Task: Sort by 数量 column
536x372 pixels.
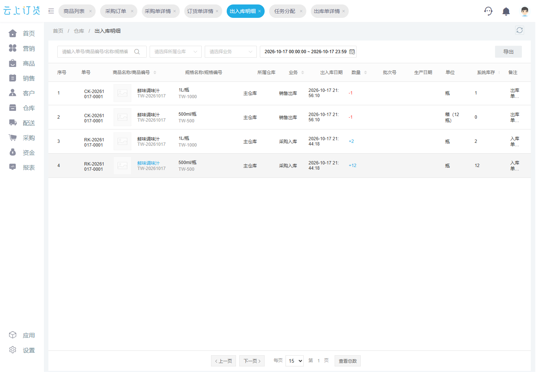Action: coord(366,73)
